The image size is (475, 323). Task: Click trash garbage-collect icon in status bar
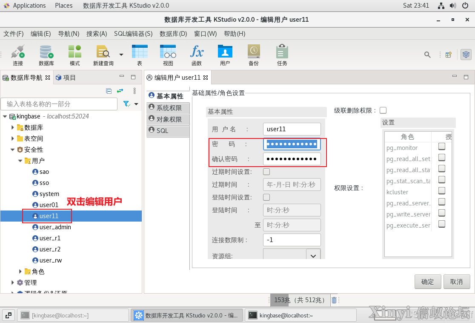(x=334, y=300)
